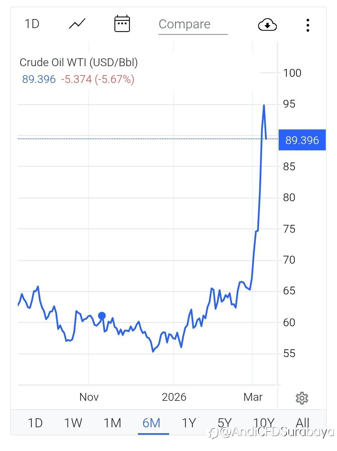
Task: Select the 1W time range tab
Action: [73, 423]
